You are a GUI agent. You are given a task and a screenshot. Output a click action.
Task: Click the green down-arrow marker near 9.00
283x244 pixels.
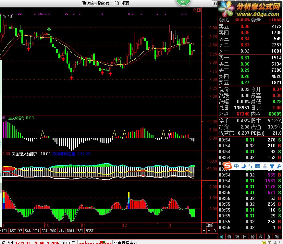coord(49,29)
